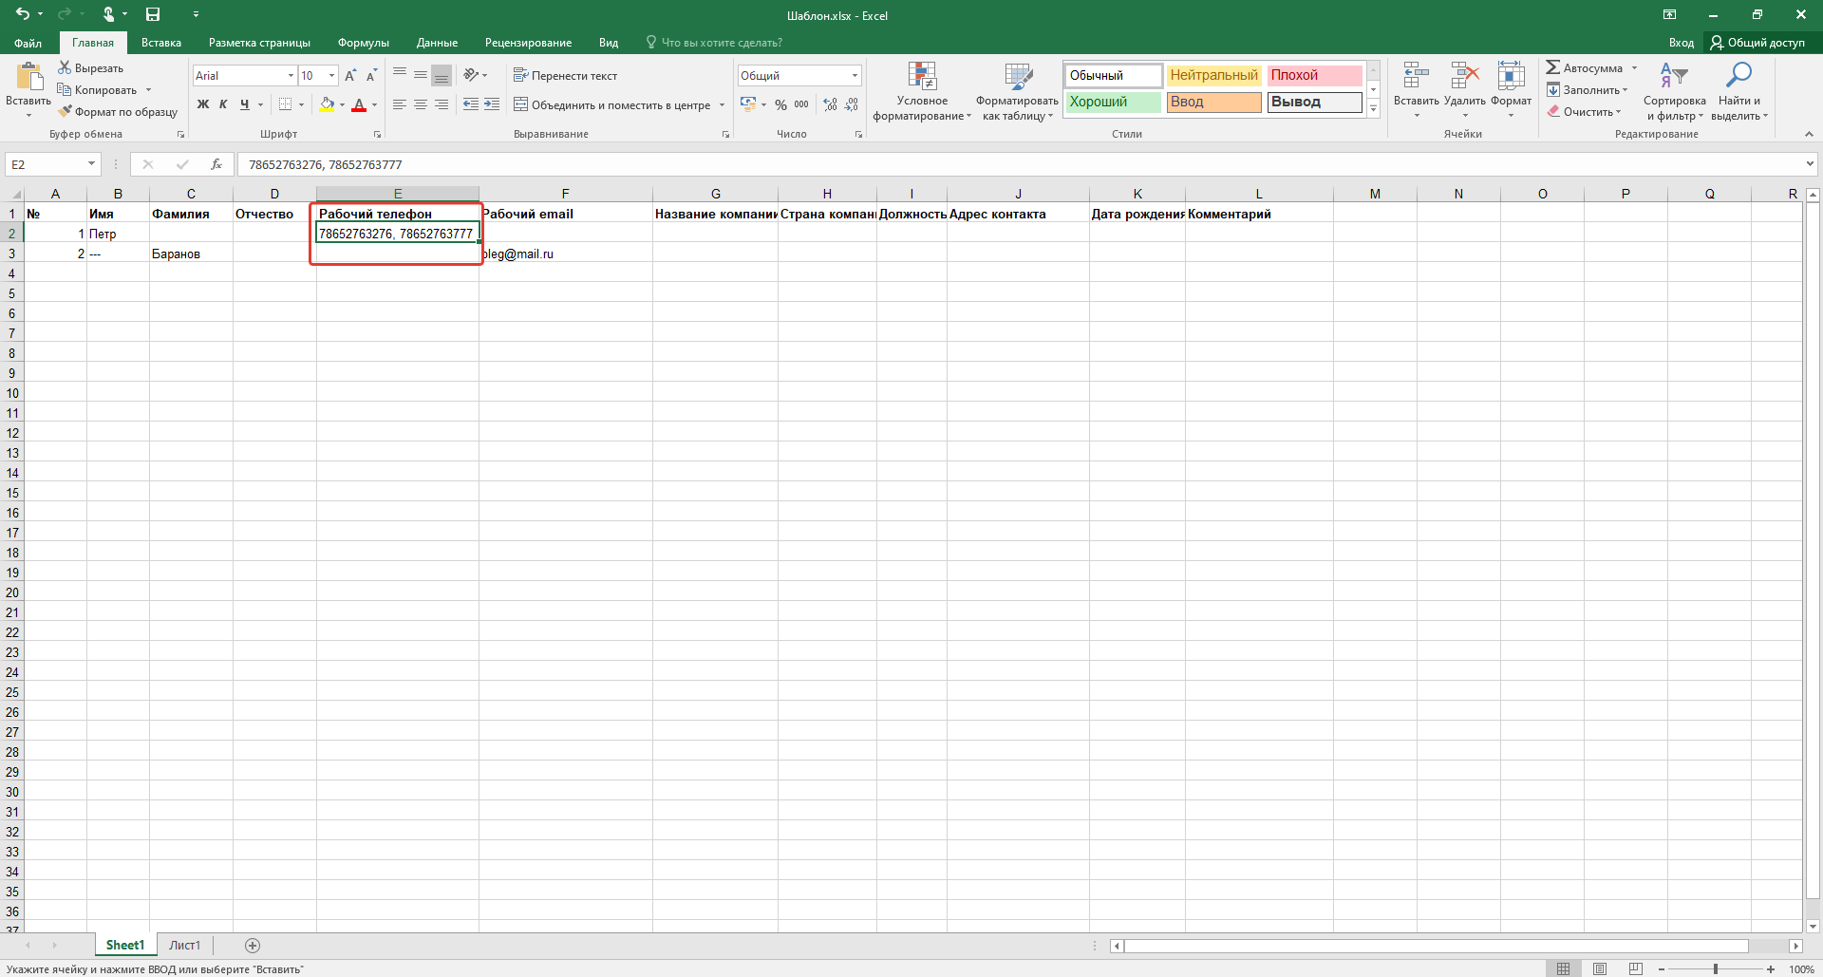Apply the Хороший cell style
Viewport: 1823px width, 977px height.
tap(1114, 102)
